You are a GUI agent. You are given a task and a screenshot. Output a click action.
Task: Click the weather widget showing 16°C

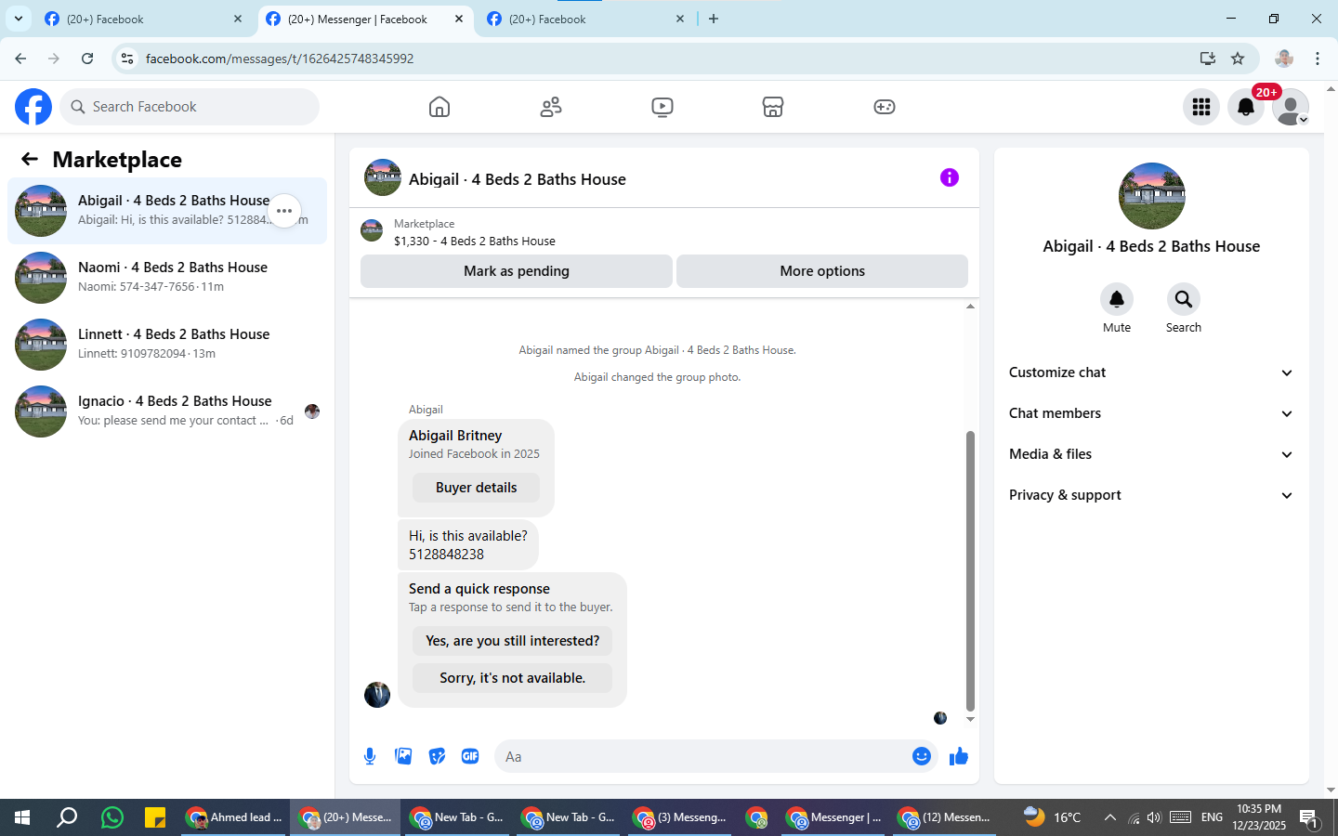coord(1053,817)
